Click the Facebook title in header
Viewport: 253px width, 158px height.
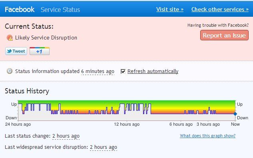point(20,10)
